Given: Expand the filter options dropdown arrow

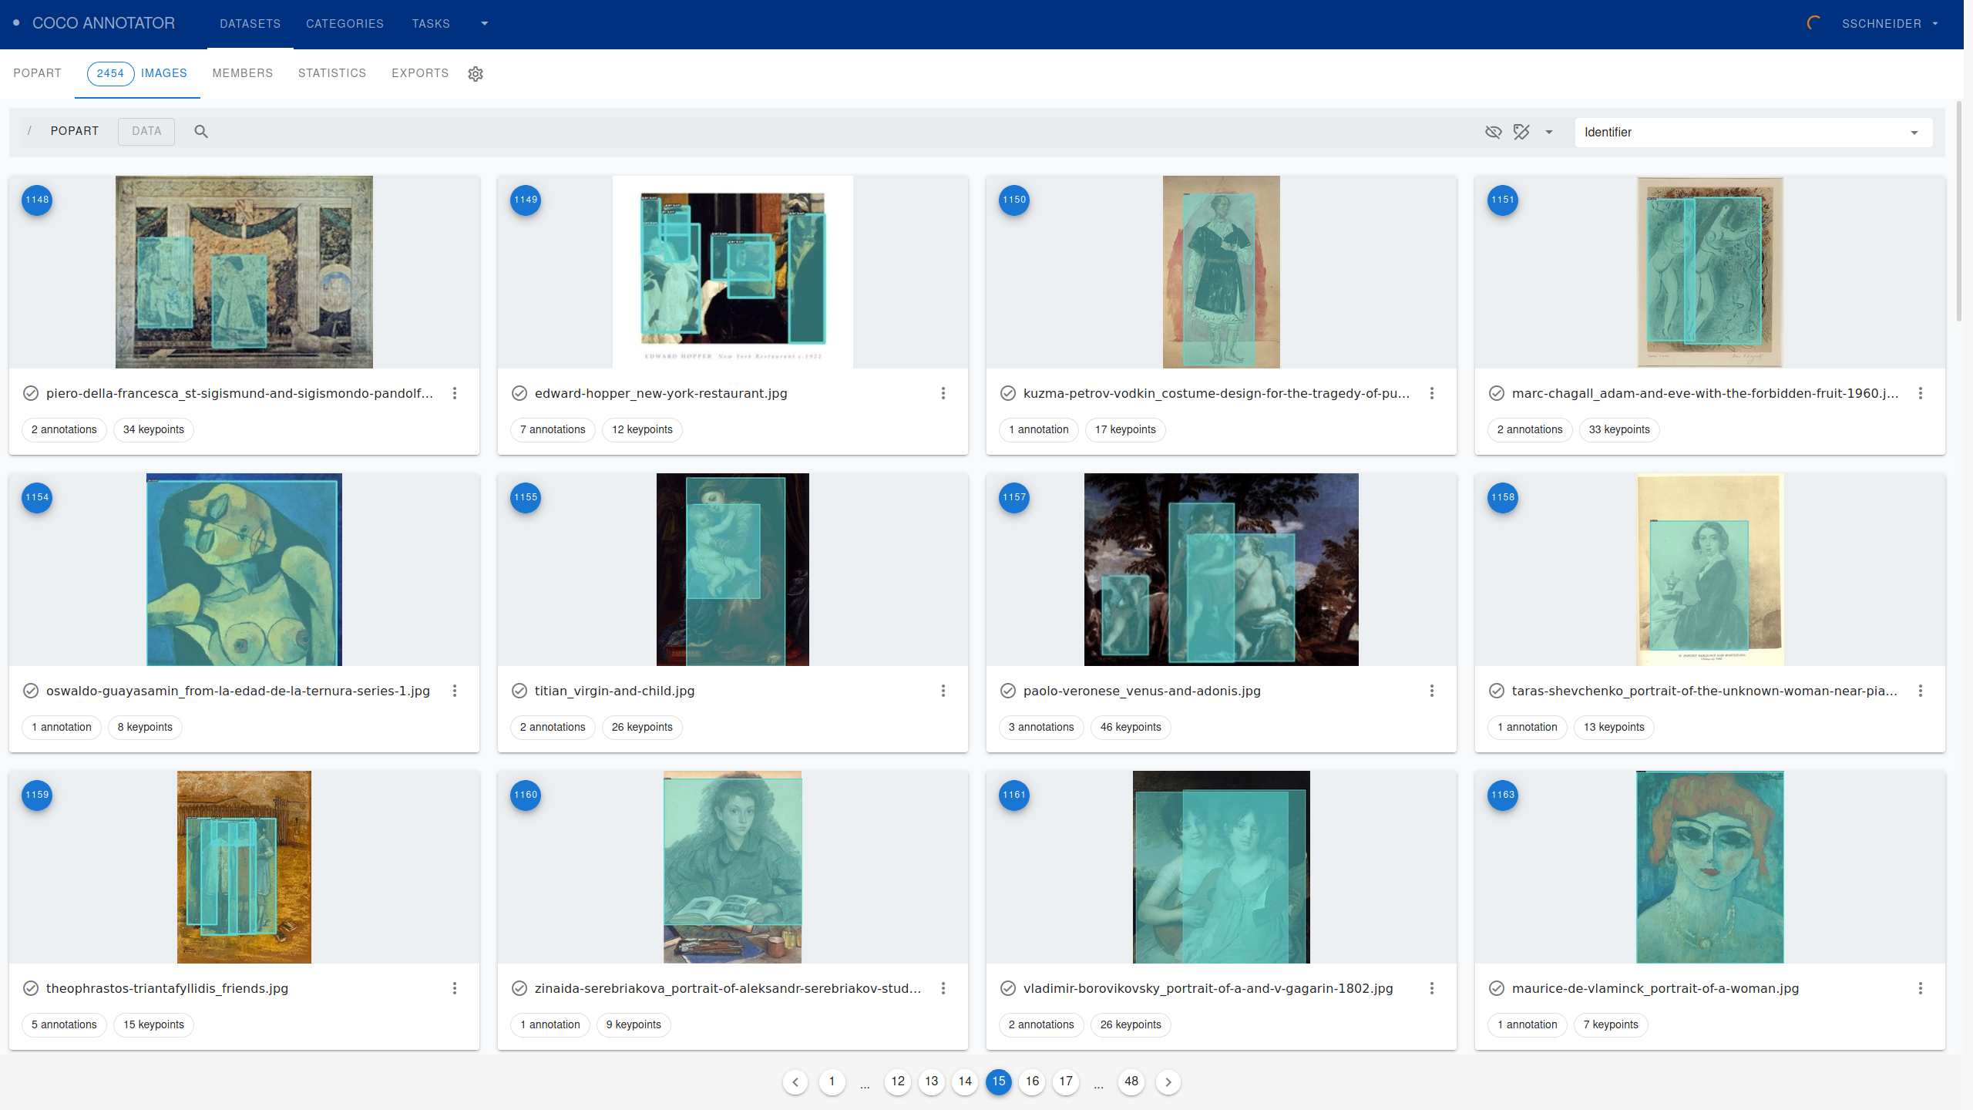Looking at the screenshot, I should coord(1548,132).
